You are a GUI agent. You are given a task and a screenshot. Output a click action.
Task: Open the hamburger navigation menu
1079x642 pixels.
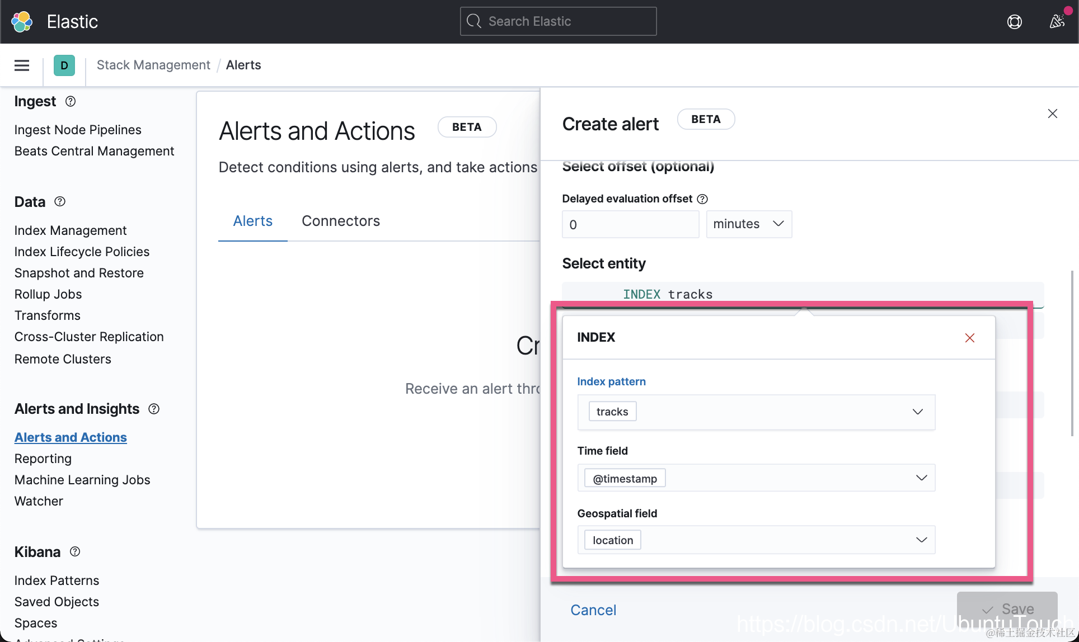coord(22,65)
